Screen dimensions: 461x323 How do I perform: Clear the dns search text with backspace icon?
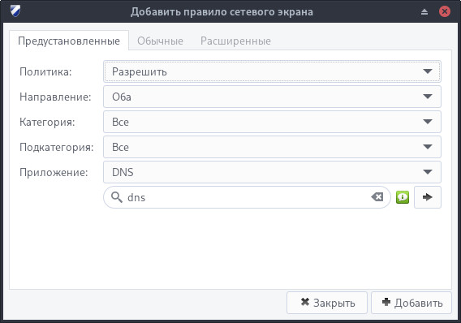[377, 197]
